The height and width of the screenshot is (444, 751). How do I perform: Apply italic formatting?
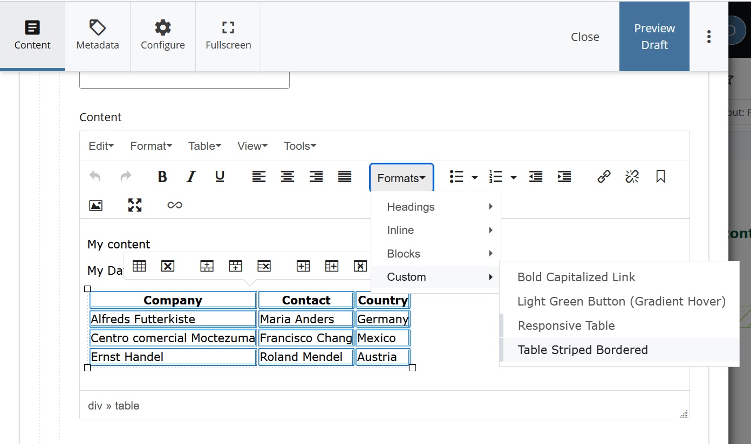tap(190, 177)
